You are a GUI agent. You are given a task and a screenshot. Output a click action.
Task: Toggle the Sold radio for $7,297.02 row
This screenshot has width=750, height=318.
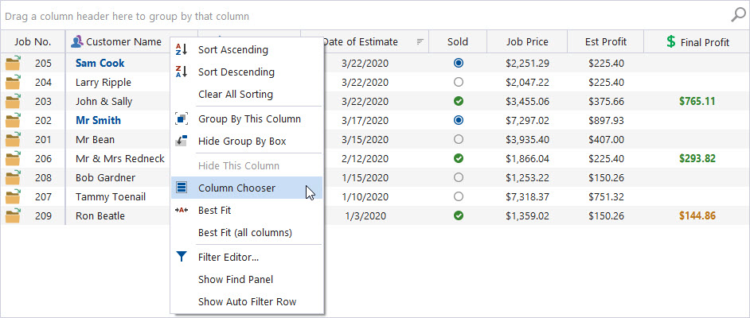click(459, 120)
